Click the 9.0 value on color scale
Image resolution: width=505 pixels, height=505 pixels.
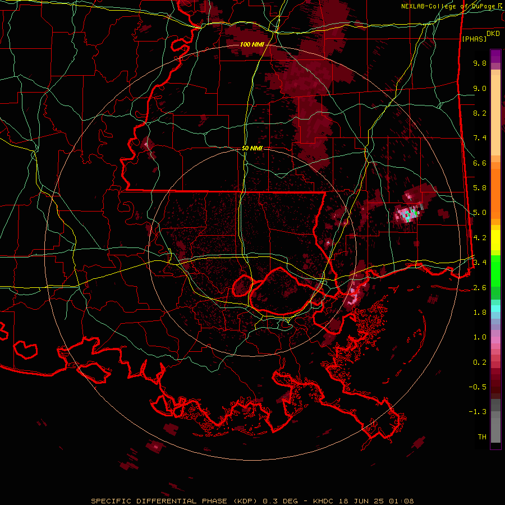pyautogui.click(x=480, y=88)
